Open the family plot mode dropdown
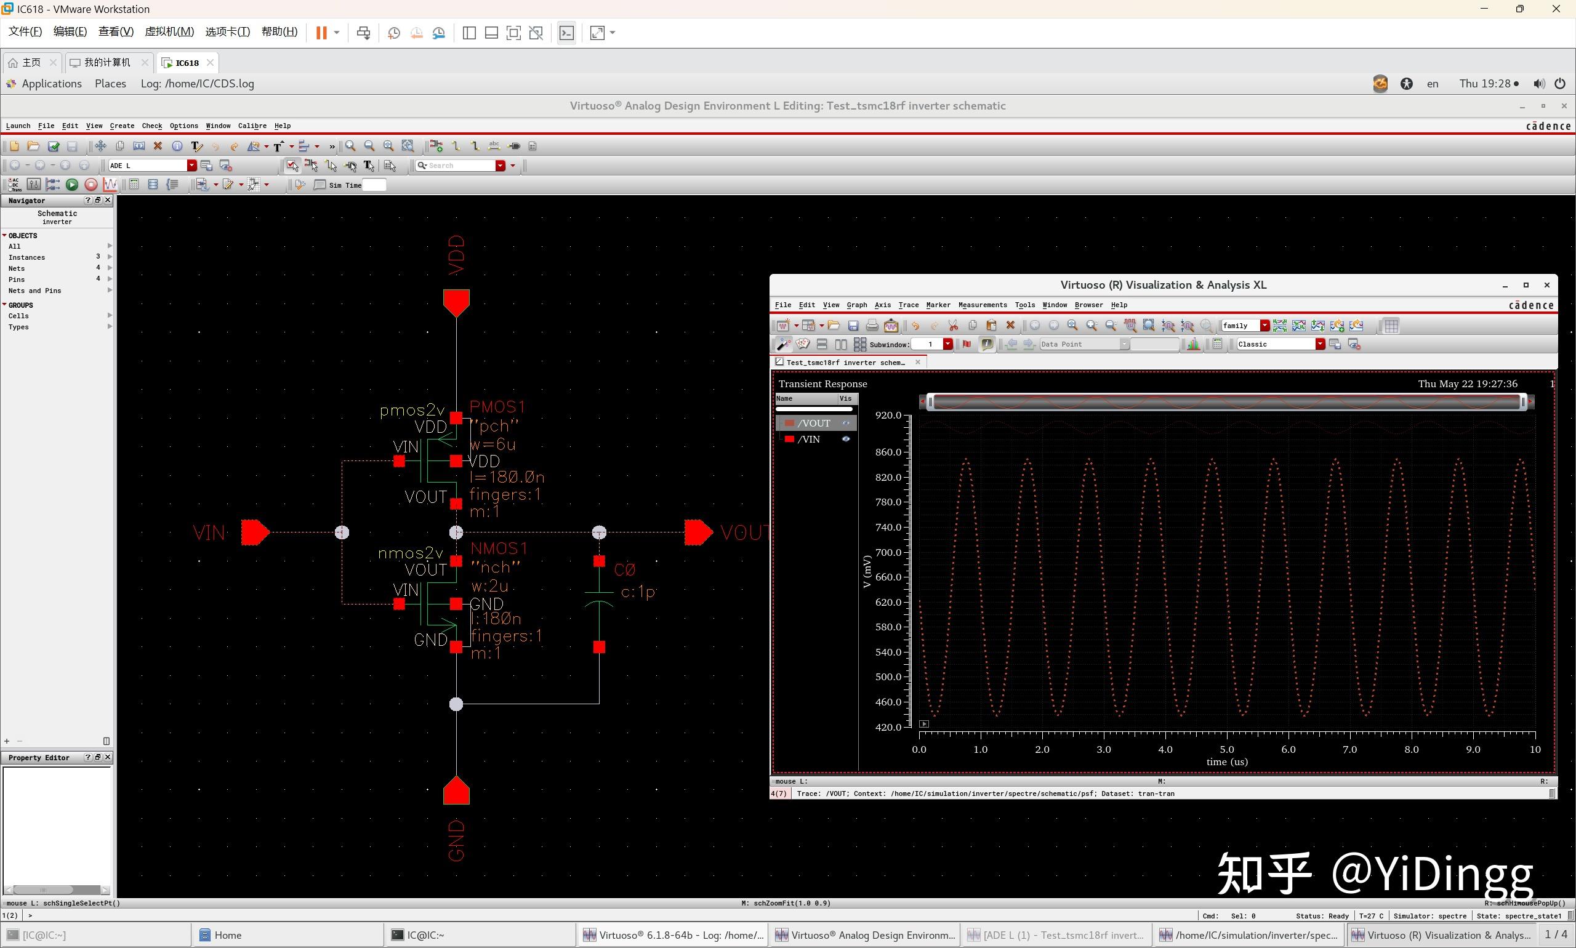The height and width of the screenshot is (948, 1576). point(1265,326)
